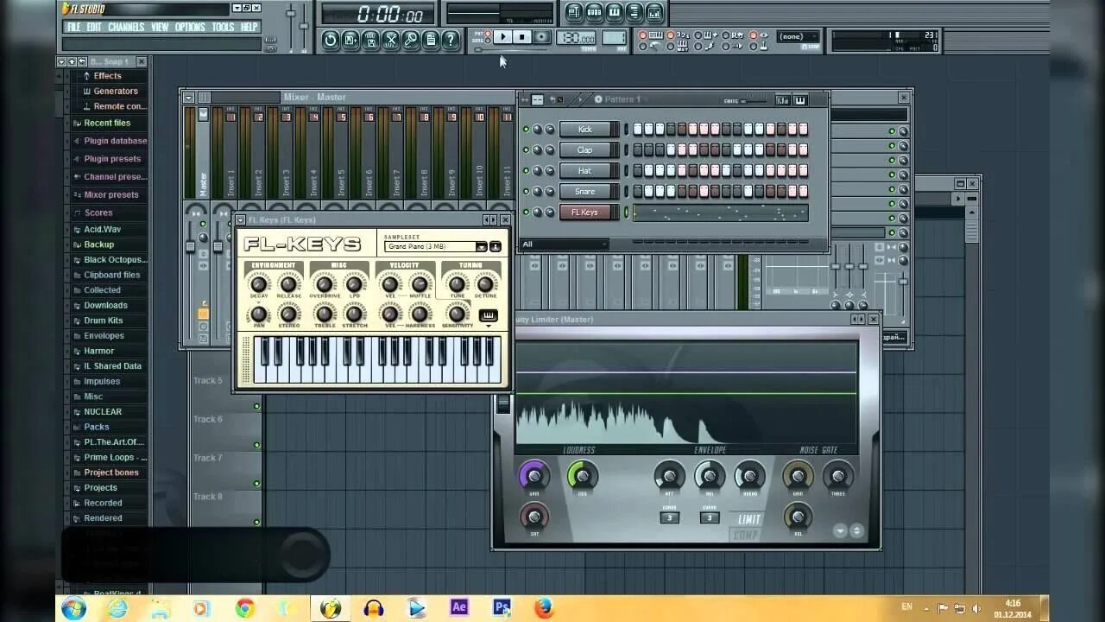Toggle the Snare channel mute LED
Screen dimensions: 1105x622
pos(526,192)
